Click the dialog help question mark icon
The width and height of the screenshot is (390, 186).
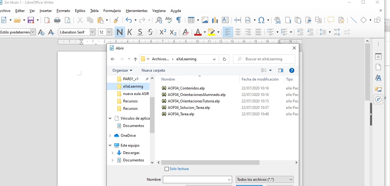click(292, 70)
